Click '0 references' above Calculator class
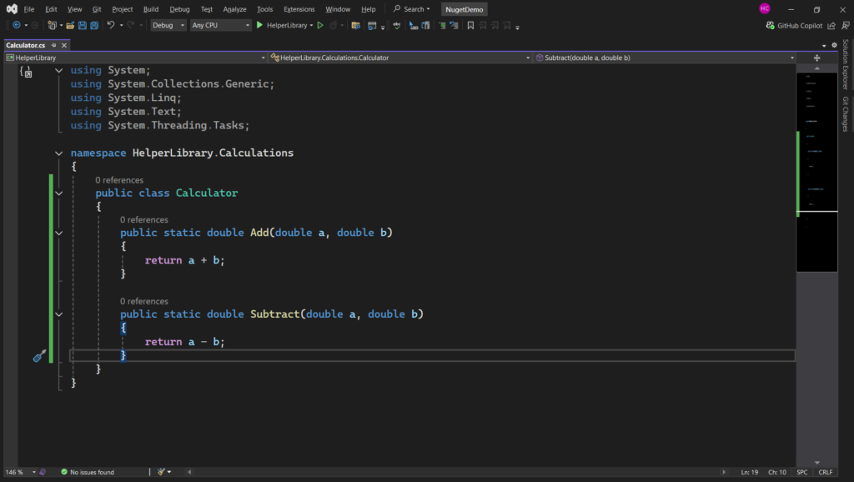Screen dimensions: 854x482 119,180
